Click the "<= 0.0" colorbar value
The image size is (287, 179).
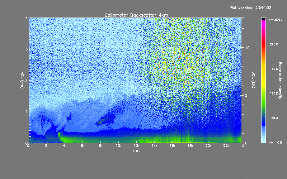275,142
